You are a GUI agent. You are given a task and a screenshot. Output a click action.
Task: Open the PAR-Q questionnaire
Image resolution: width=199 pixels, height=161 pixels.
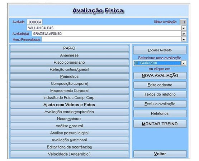pyautogui.click(x=70, y=48)
